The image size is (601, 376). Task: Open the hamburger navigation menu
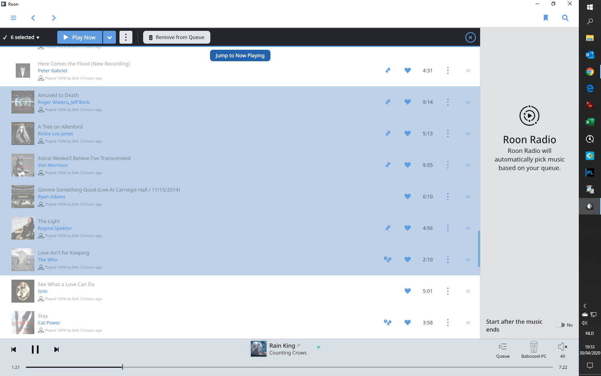[x=13, y=18]
